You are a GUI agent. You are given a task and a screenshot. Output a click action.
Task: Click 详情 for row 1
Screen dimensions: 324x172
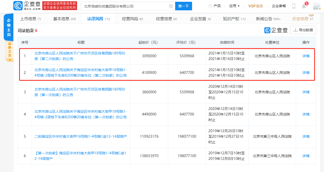(306, 56)
